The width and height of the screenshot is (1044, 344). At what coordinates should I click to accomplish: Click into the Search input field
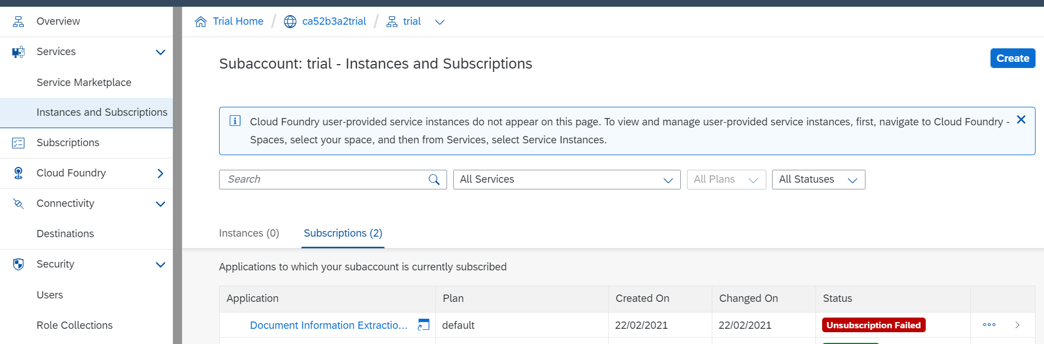pos(324,180)
